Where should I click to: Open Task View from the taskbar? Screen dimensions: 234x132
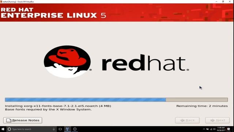tap(60, 129)
